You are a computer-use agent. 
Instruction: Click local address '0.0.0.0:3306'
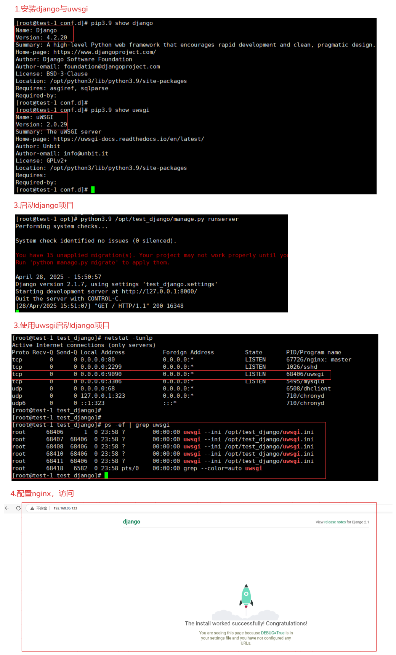101,381
